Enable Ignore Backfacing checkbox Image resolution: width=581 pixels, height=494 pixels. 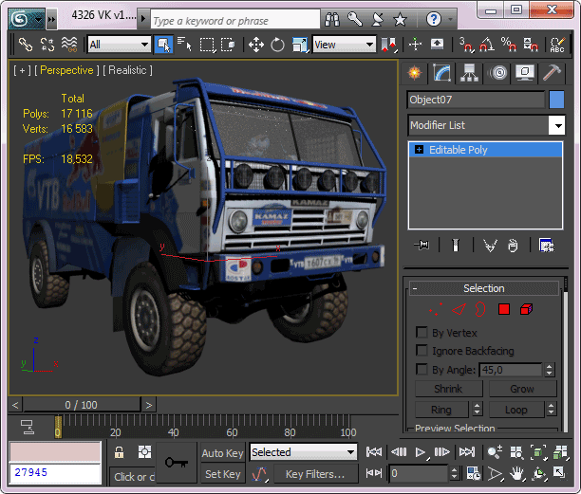[422, 350]
